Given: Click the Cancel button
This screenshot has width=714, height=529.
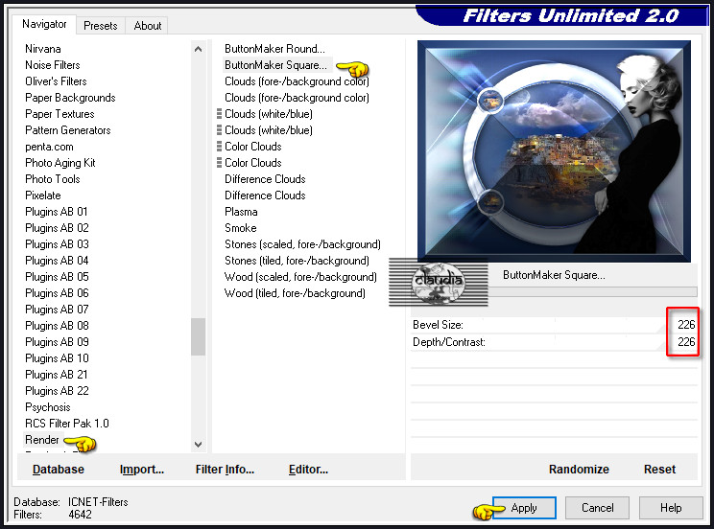Looking at the screenshot, I should 597,508.
